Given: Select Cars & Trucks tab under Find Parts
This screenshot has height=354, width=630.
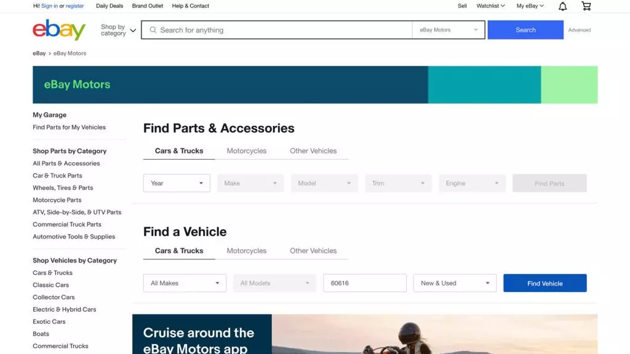Looking at the screenshot, I should (x=179, y=151).
